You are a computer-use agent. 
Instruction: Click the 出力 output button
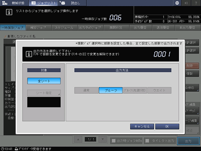[x=188, y=141]
